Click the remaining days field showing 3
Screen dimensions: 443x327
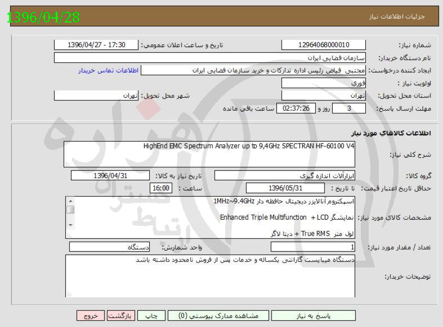pos(349,108)
